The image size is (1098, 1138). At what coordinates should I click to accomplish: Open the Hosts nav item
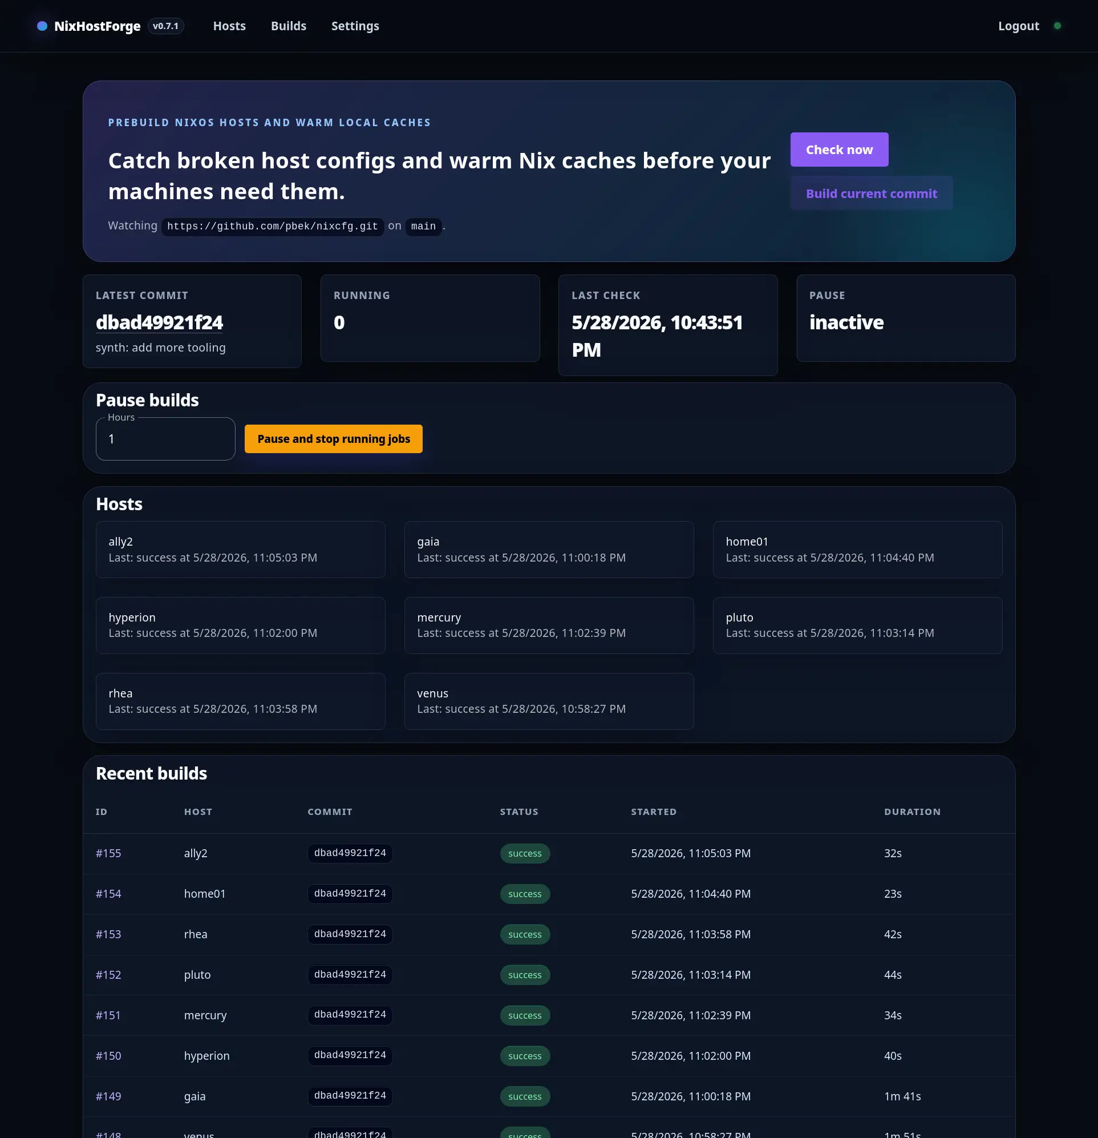pos(229,26)
